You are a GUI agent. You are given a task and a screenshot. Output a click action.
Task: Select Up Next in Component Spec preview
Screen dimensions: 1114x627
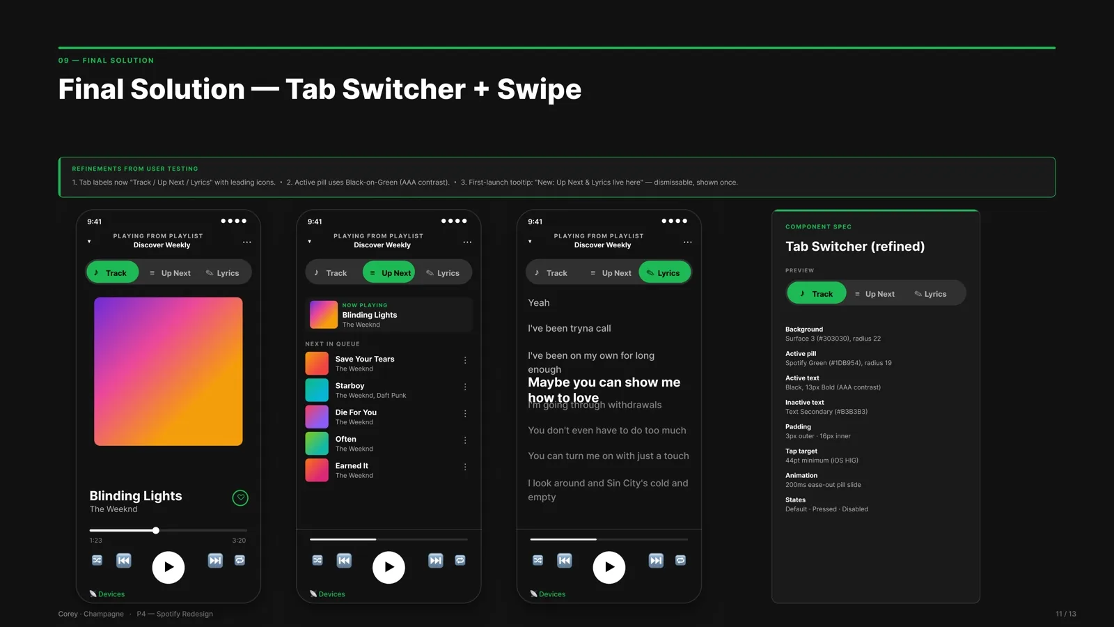tap(875, 294)
